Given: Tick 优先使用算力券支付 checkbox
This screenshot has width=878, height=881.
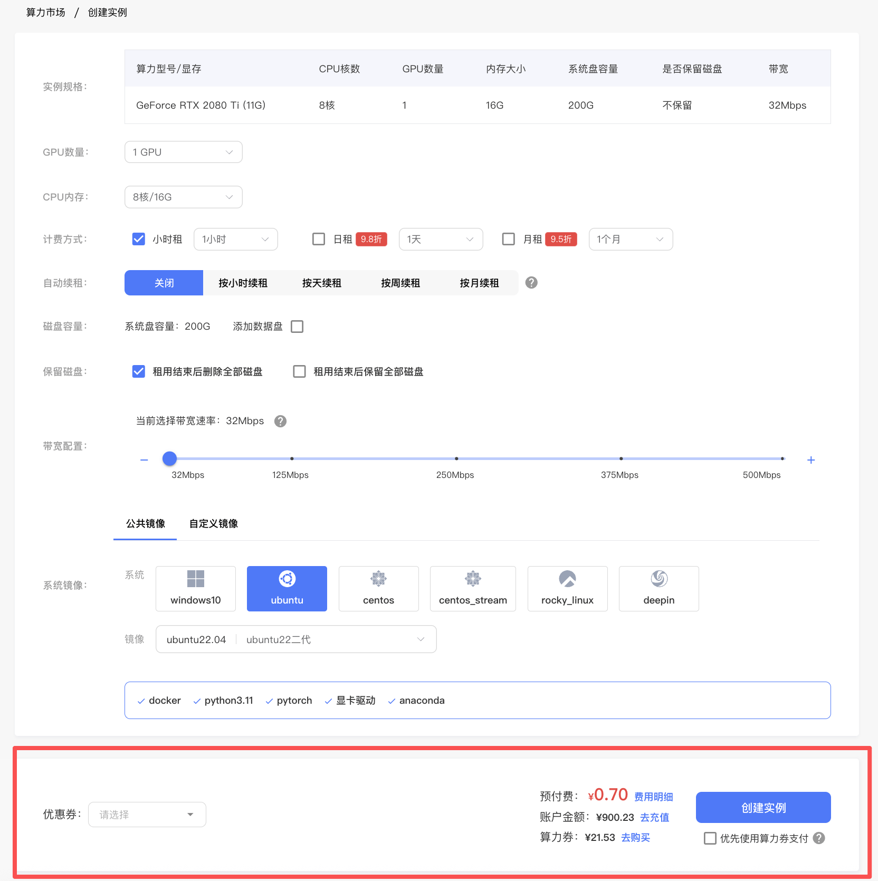Looking at the screenshot, I should click(710, 838).
